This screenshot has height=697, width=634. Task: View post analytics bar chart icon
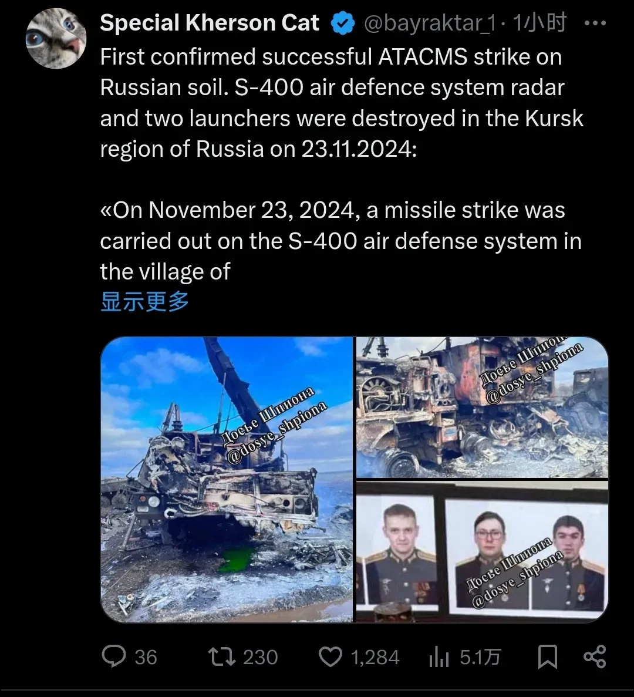(x=439, y=658)
